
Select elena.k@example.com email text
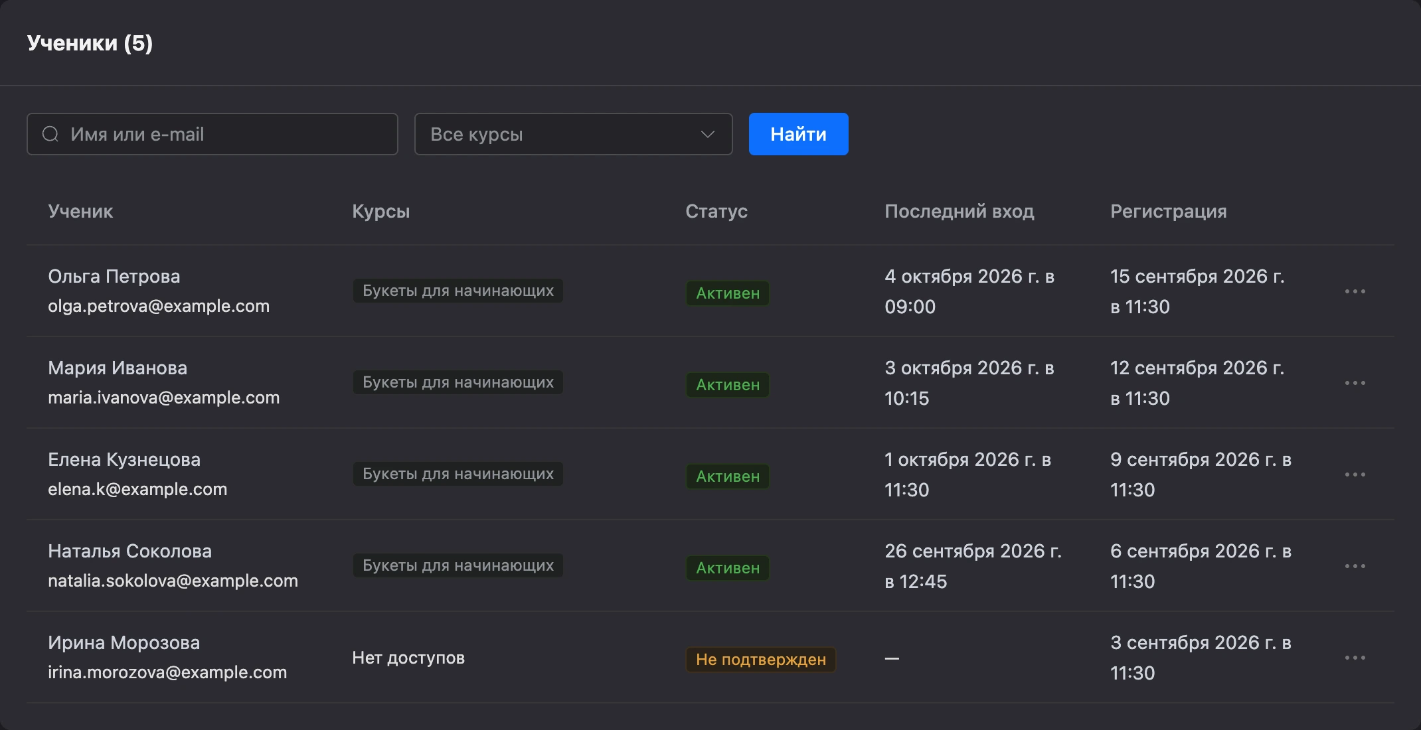click(x=137, y=489)
